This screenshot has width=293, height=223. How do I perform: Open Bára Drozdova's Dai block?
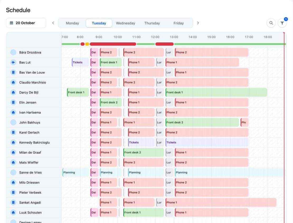pyautogui.click(x=94, y=52)
